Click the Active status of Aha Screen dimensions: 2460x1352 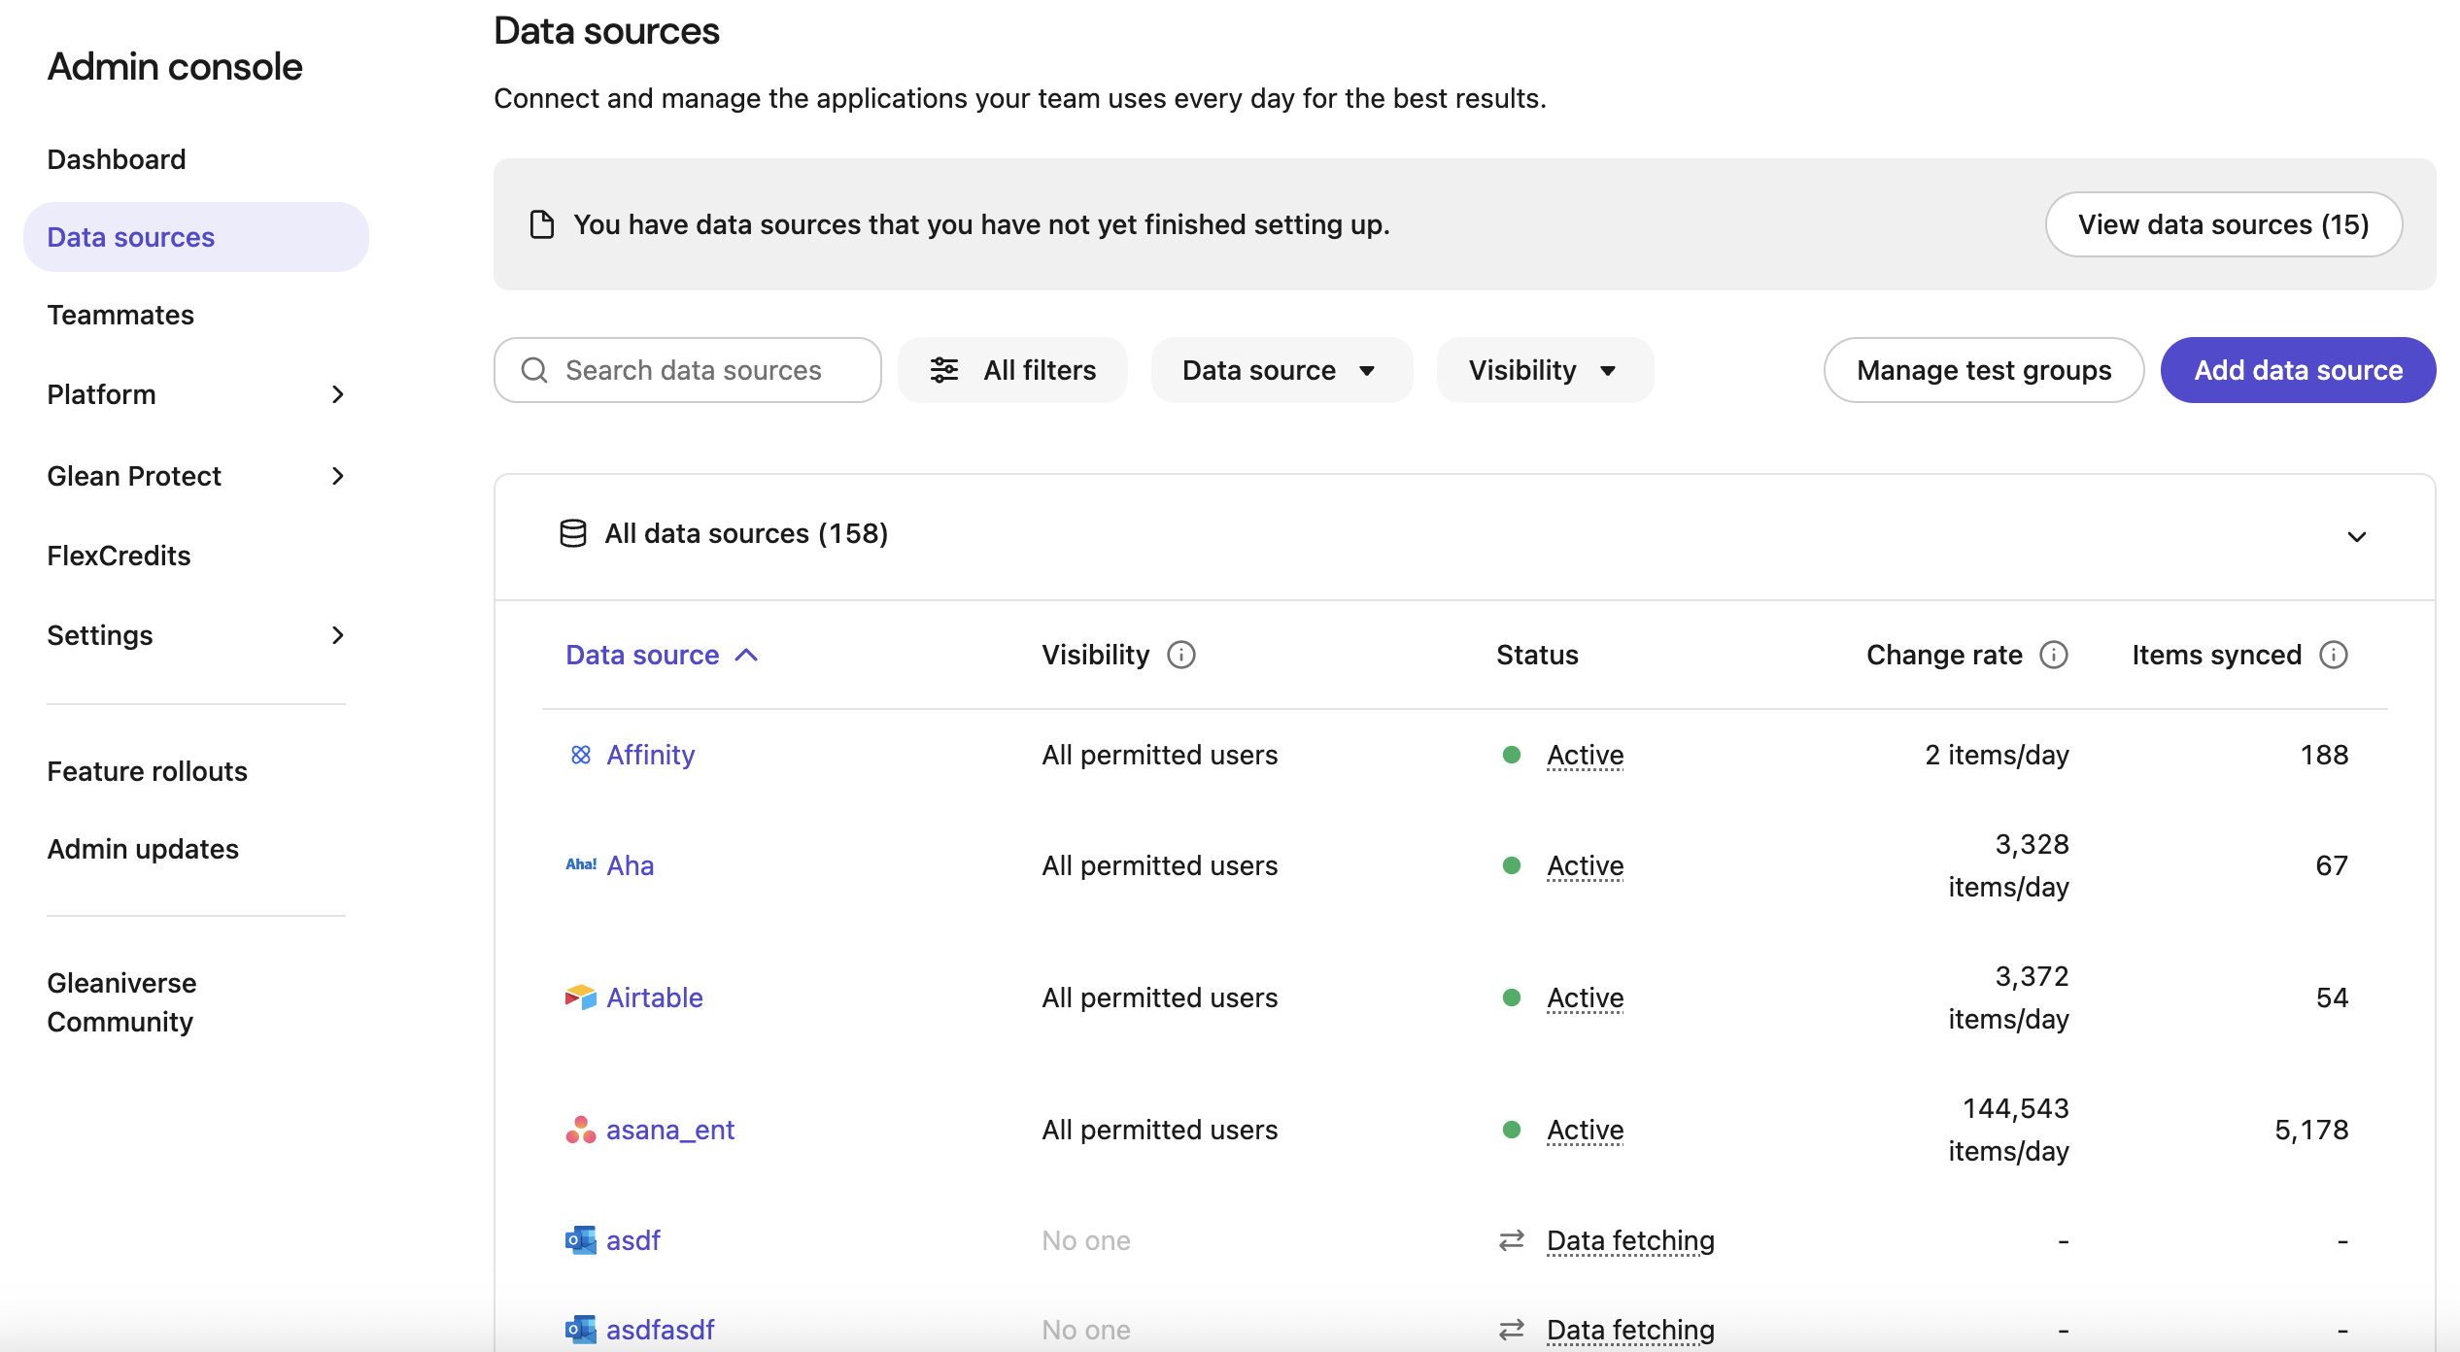click(x=1586, y=865)
